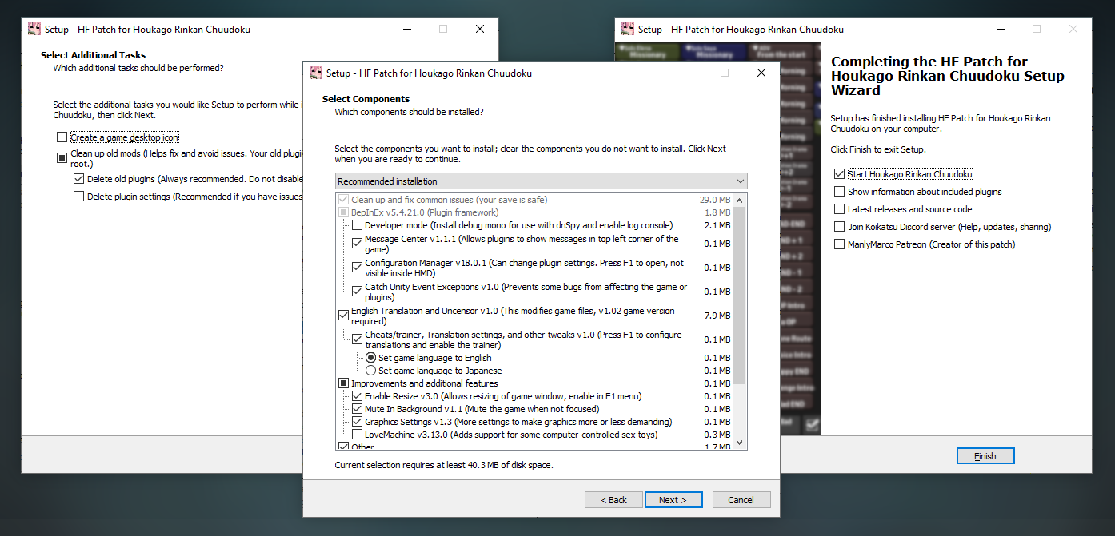1115x536 pixels.
Task: Click the 'Select Additional Tasks' heading
Action: pos(94,55)
